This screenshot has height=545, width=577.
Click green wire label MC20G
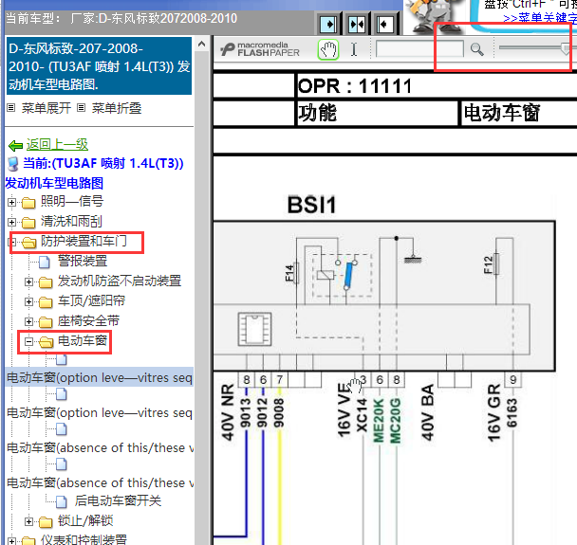click(395, 421)
